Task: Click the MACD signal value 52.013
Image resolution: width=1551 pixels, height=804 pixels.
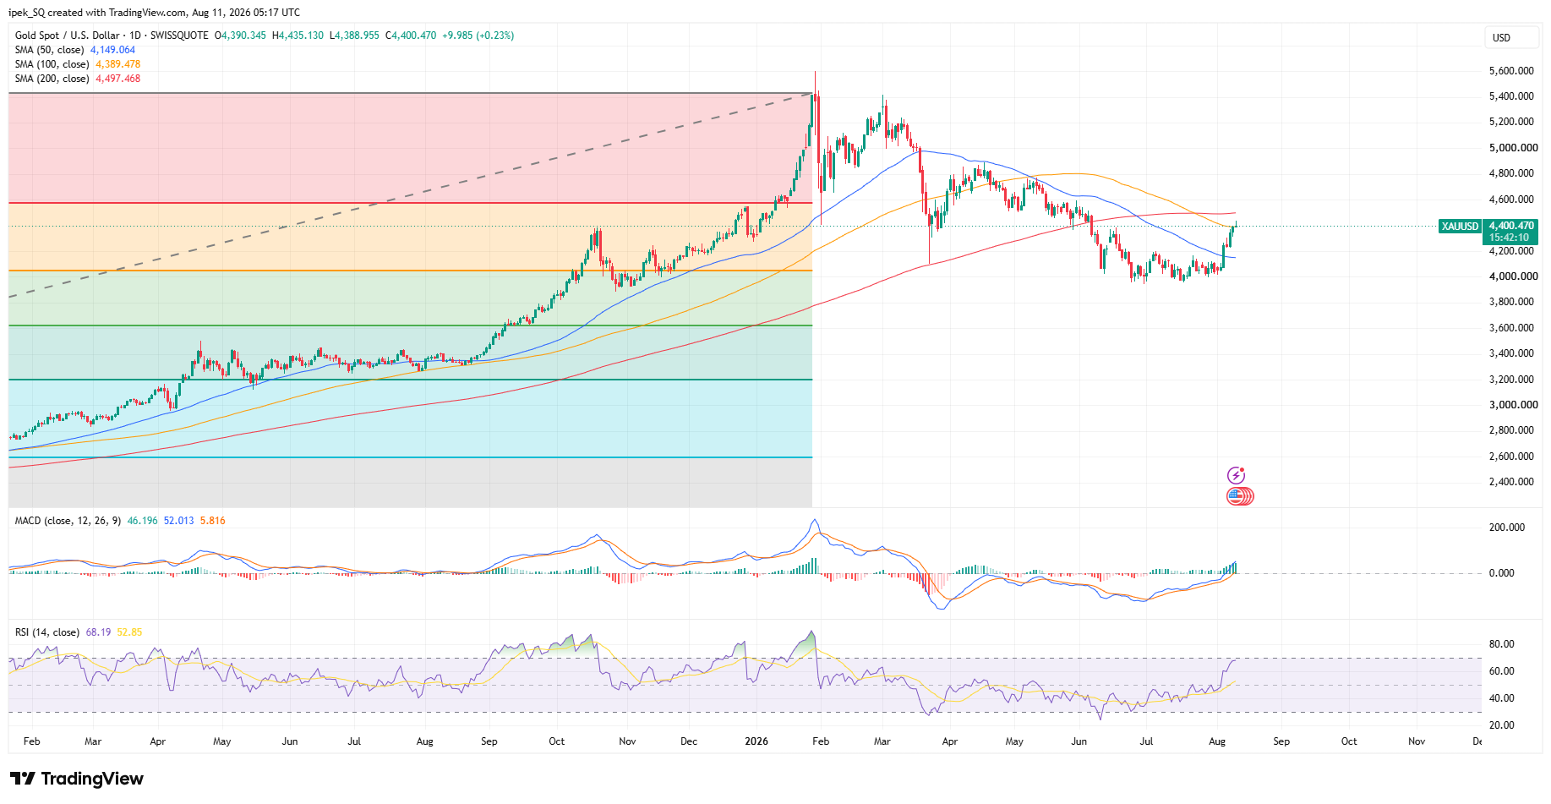Action: tap(178, 521)
